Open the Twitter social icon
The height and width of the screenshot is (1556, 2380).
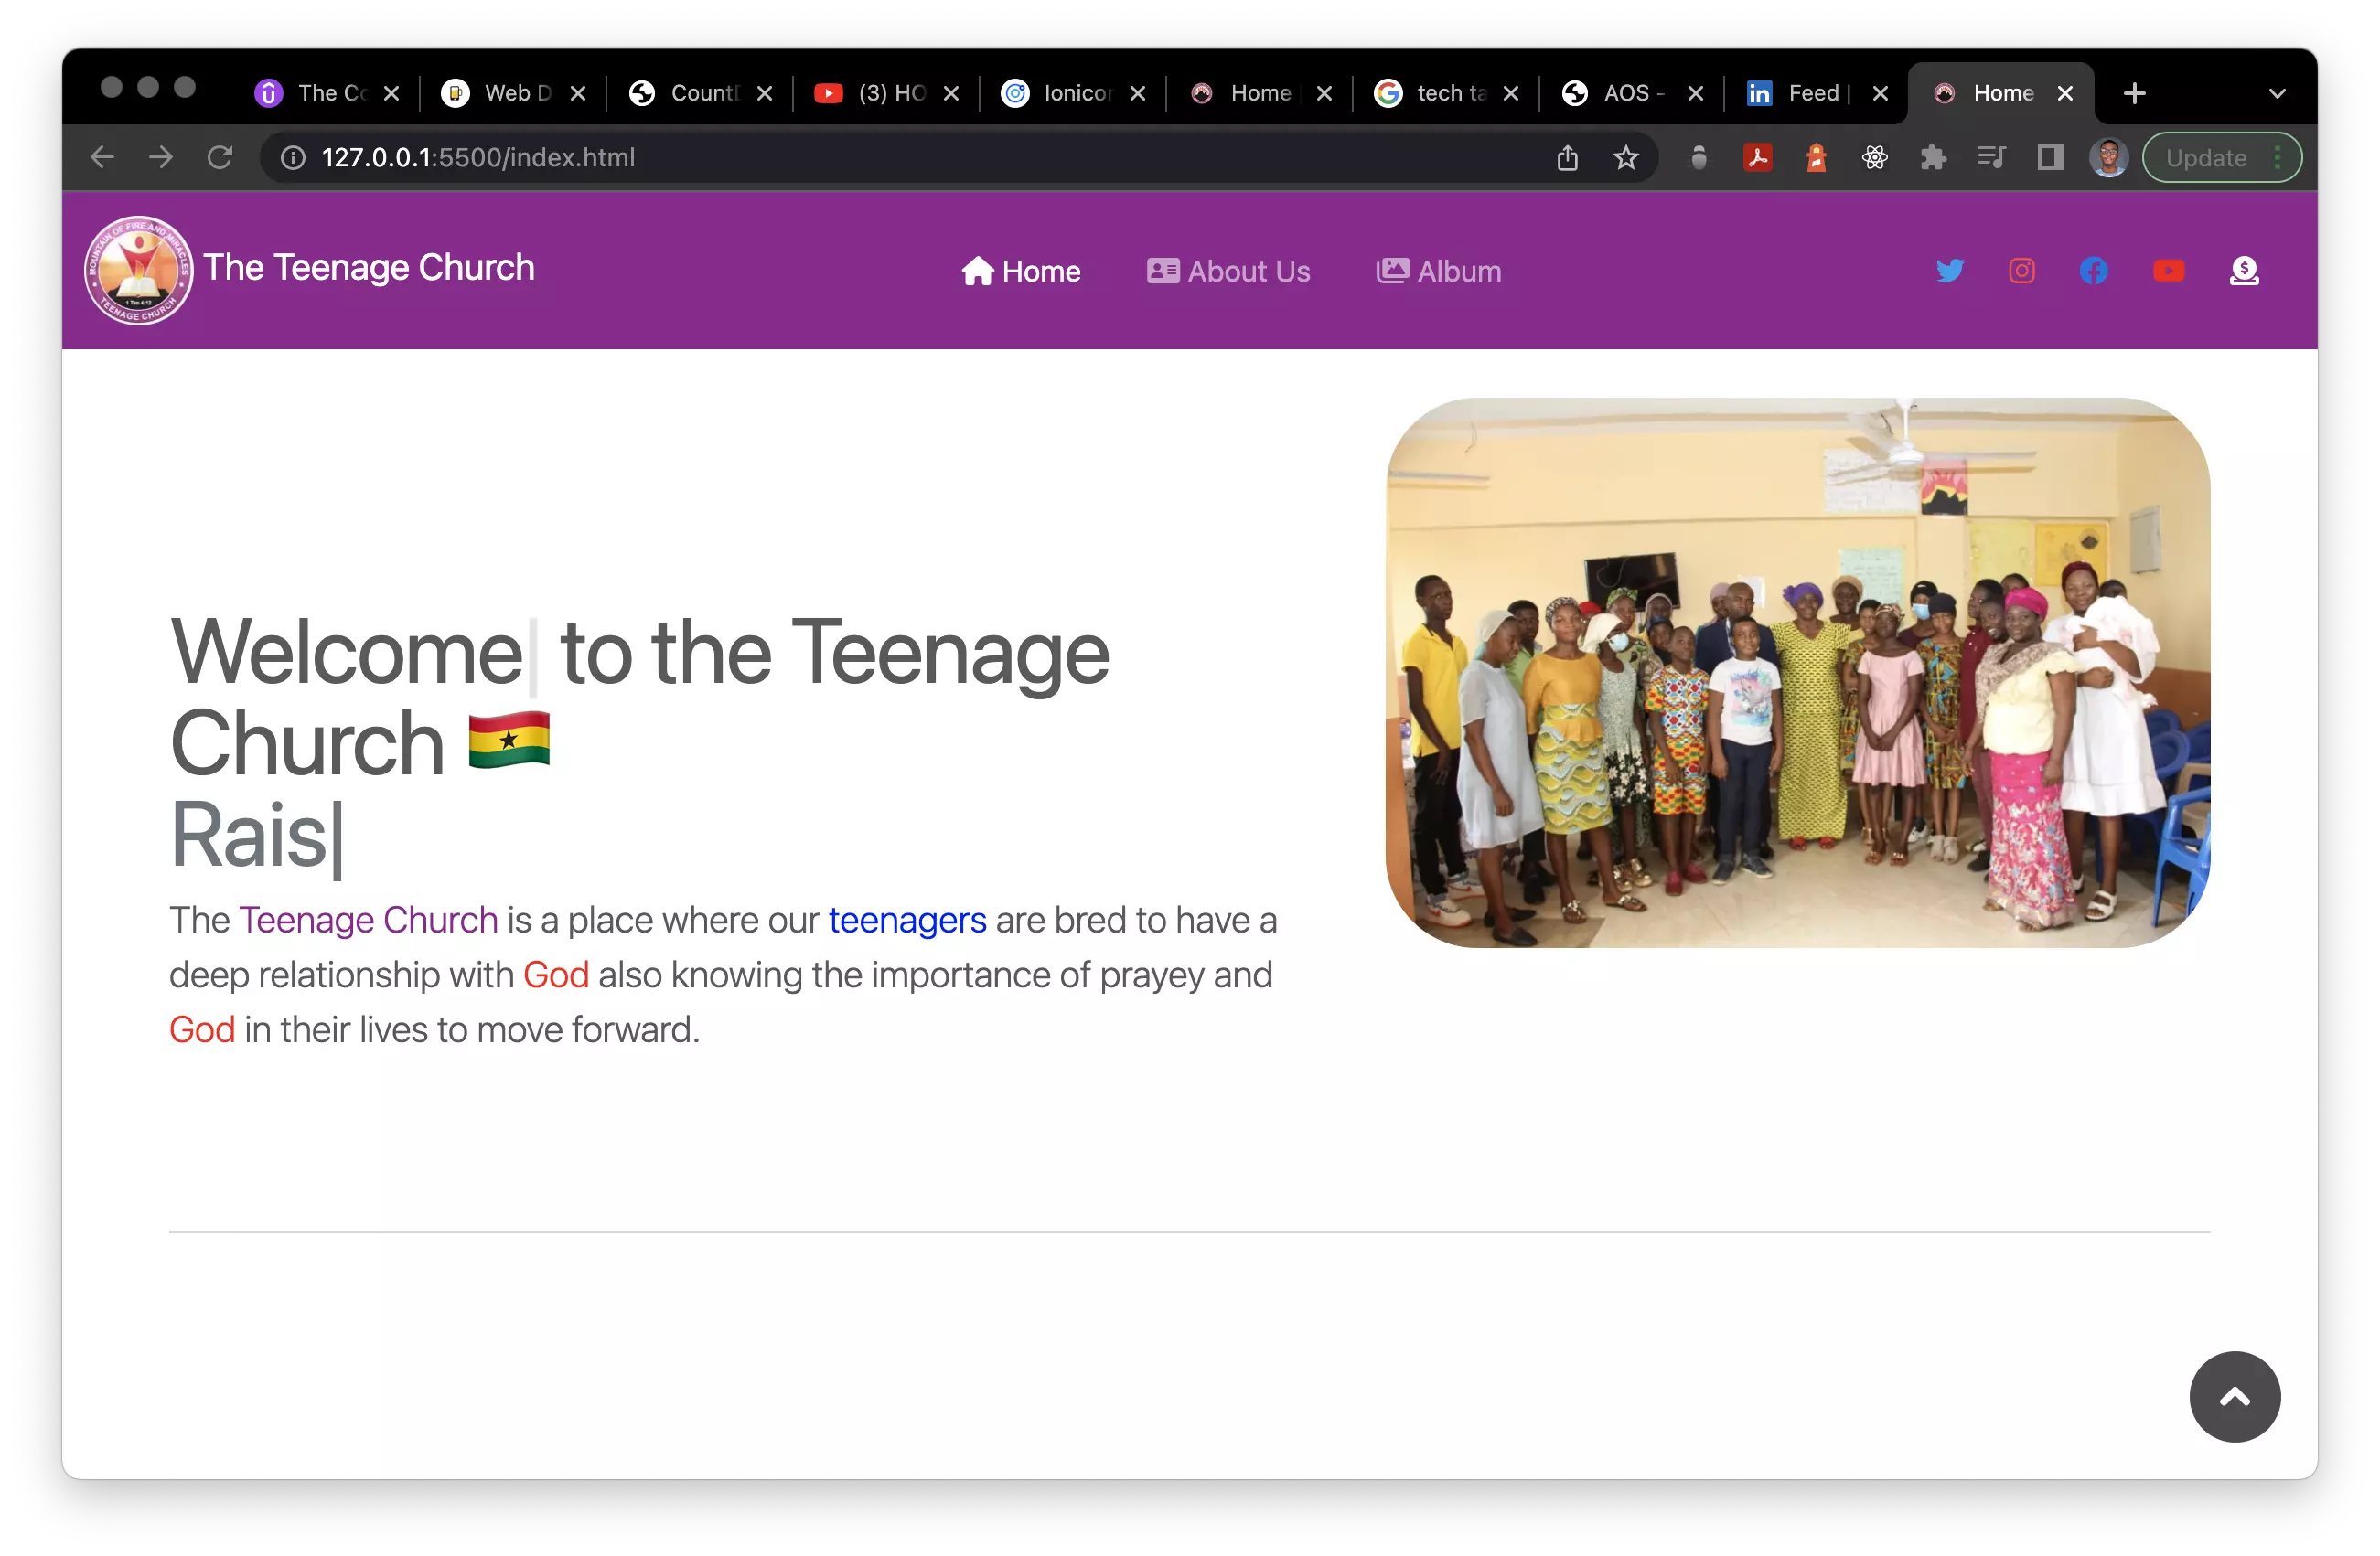pos(1949,271)
